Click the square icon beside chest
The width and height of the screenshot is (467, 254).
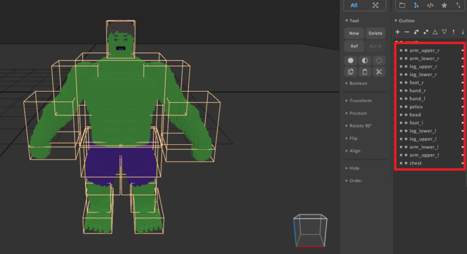[x=401, y=163]
